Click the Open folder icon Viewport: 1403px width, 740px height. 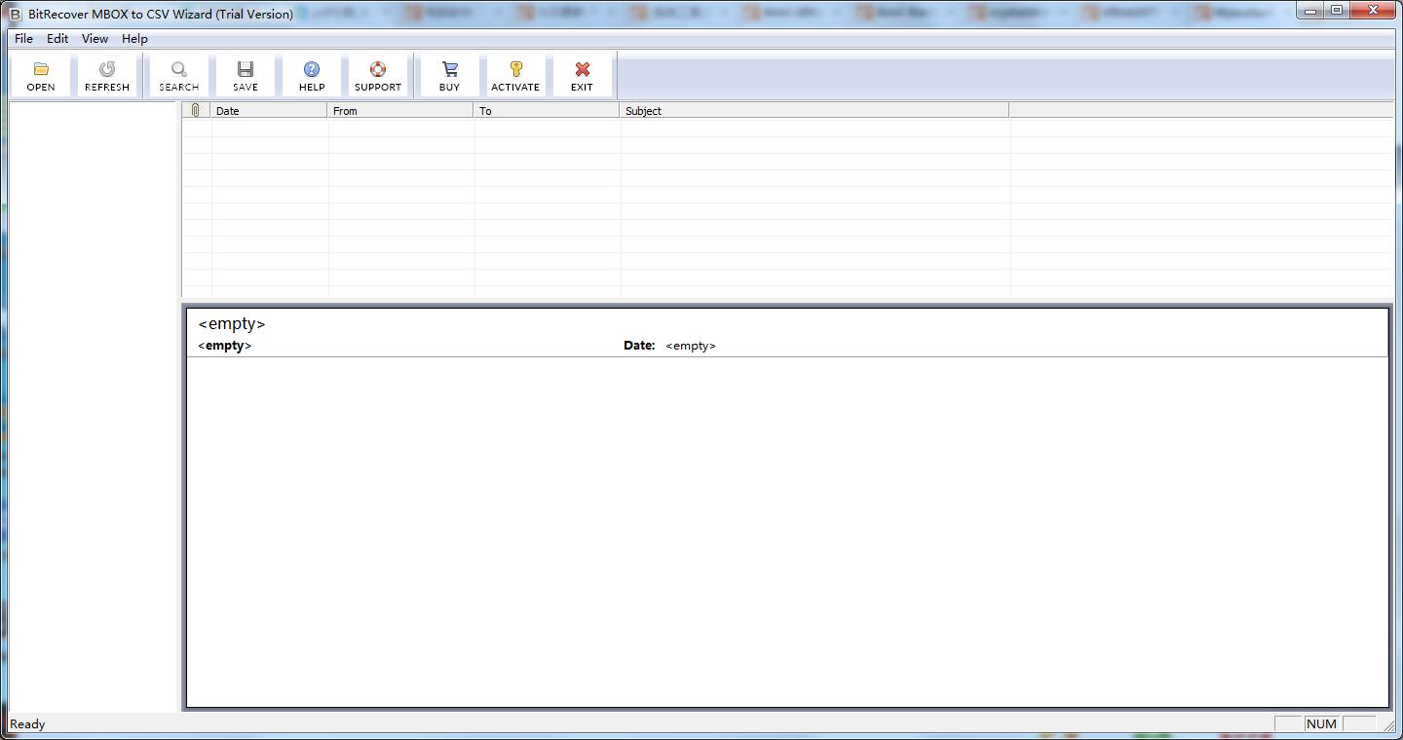(x=41, y=70)
